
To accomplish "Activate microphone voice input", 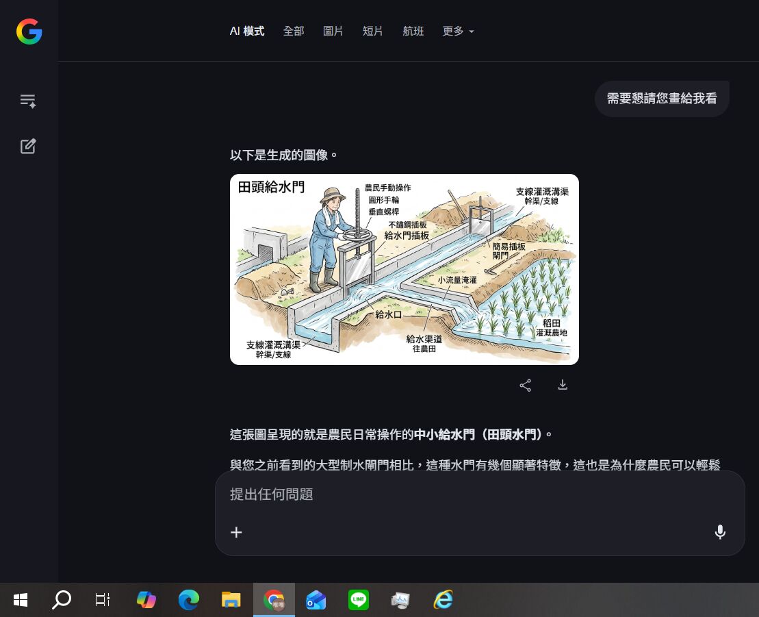I will click(719, 532).
